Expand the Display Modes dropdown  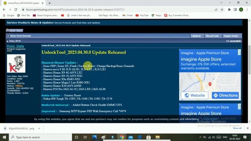(232, 36)
